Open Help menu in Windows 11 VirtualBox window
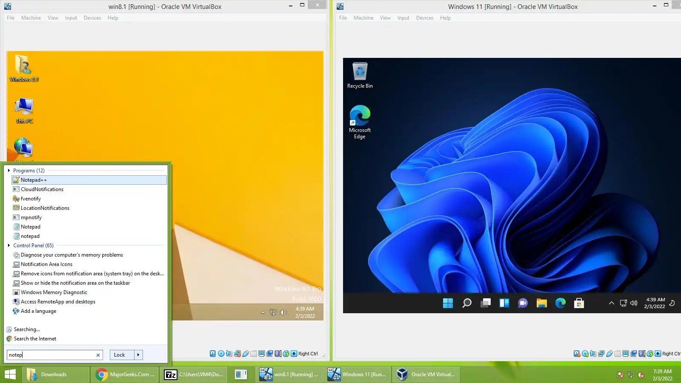Viewport: 681px width, 383px height. 445,18
